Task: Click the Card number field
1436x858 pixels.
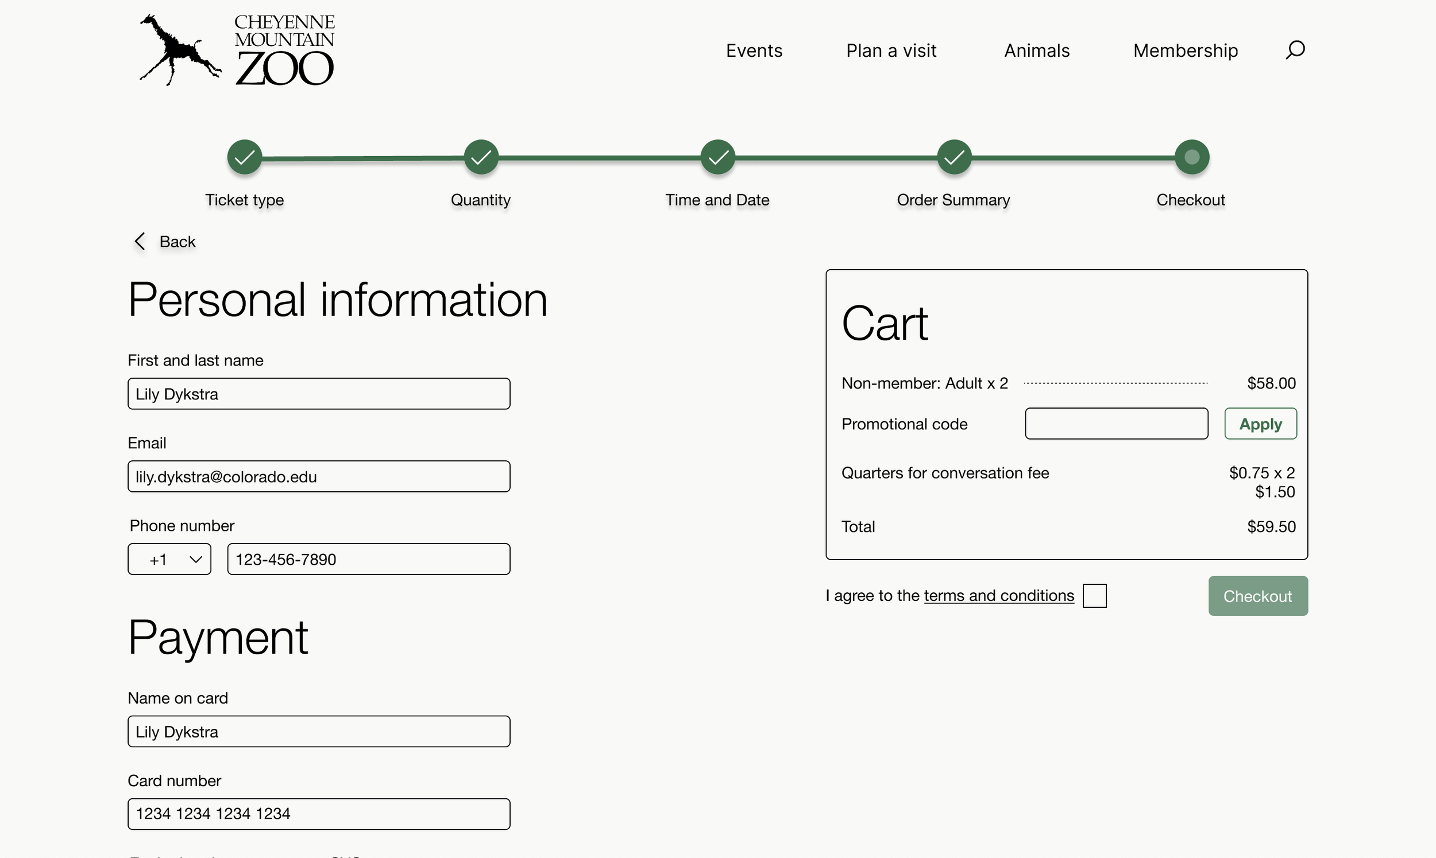Action: tap(319, 813)
